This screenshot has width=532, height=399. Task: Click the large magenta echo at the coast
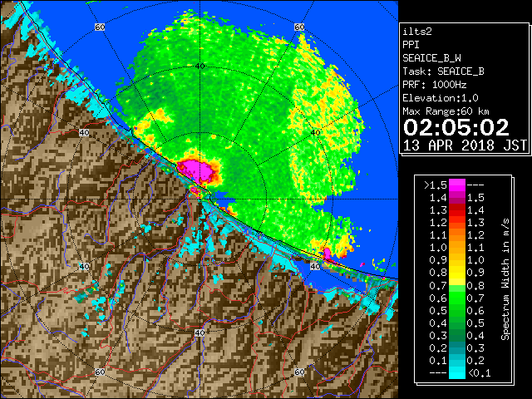point(199,172)
